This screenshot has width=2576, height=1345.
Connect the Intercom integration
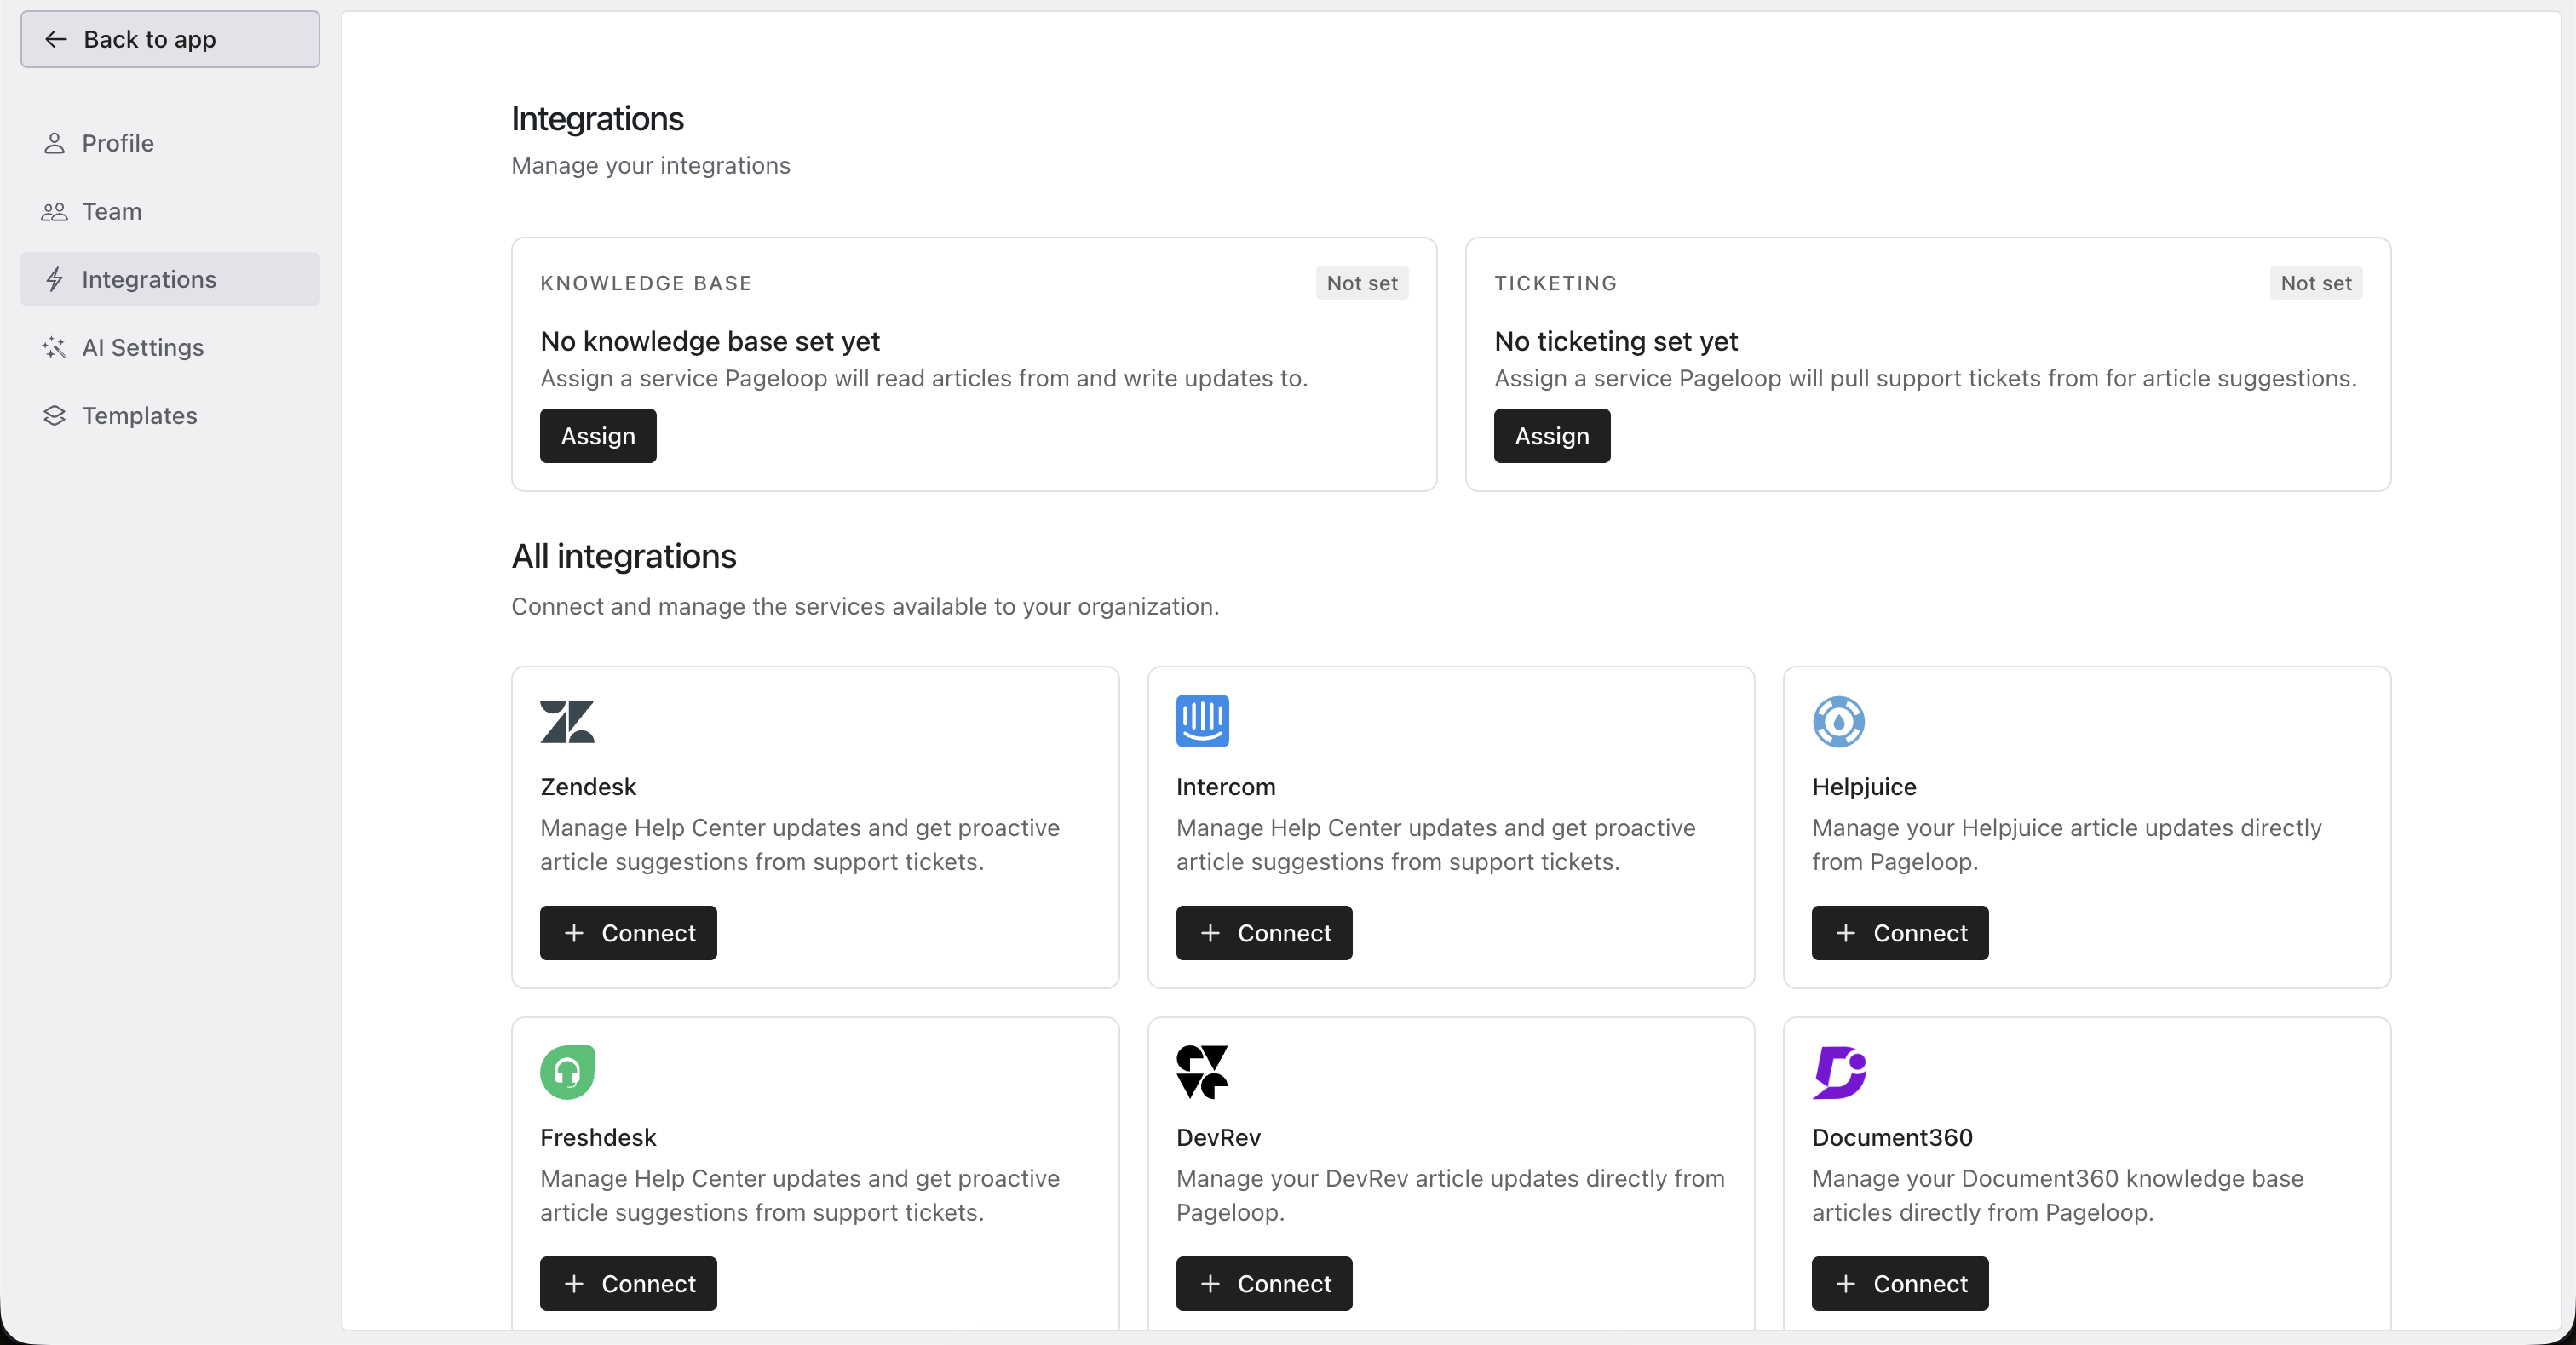[x=1264, y=932]
